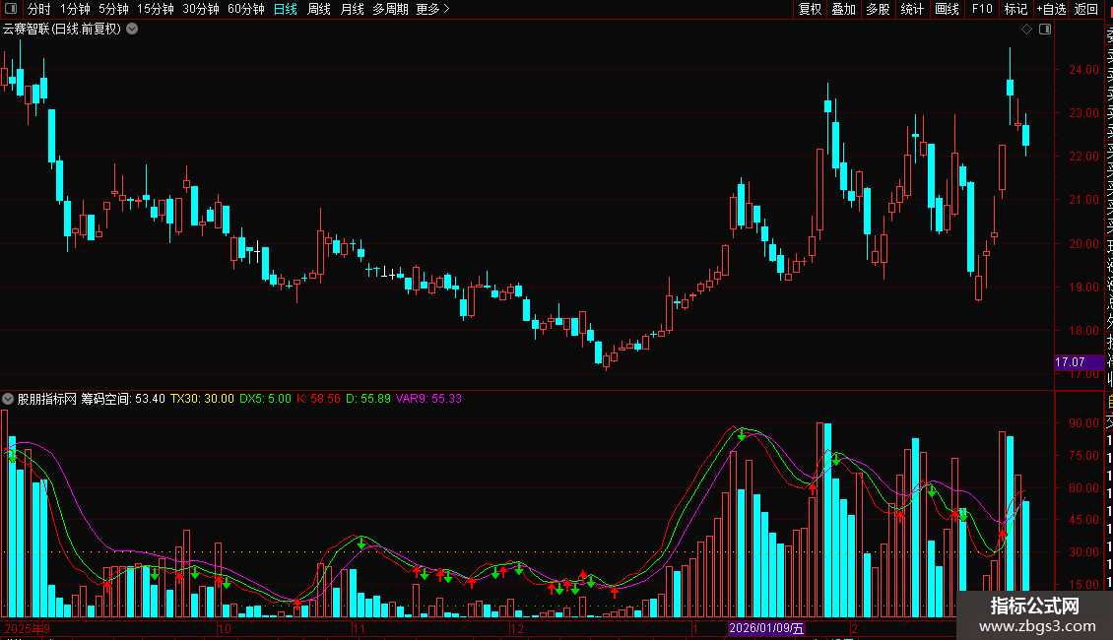The image size is (1113, 640).
Task: Click the 叠加 overlay button
Action: (x=844, y=9)
